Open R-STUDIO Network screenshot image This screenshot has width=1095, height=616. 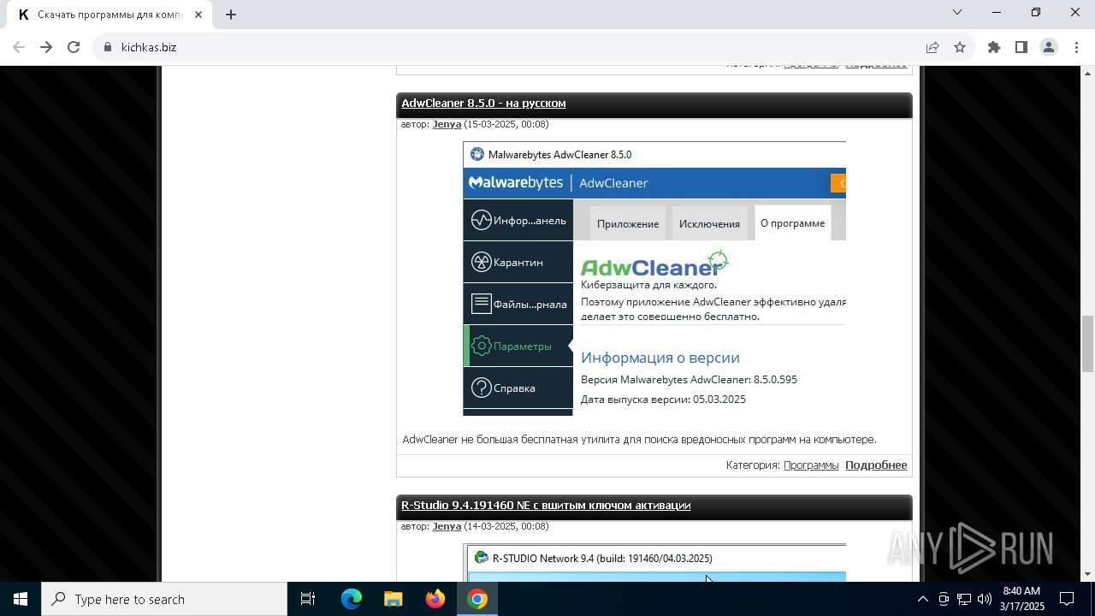[654, 563]
